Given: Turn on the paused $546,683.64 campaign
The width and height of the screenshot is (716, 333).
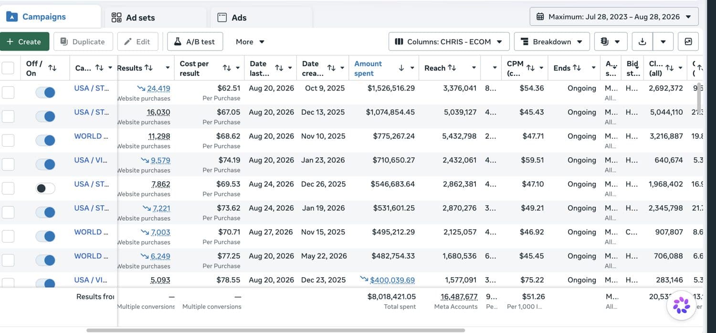Looking at the screenshot, I should pyautogui.click(x=45, y=188).
